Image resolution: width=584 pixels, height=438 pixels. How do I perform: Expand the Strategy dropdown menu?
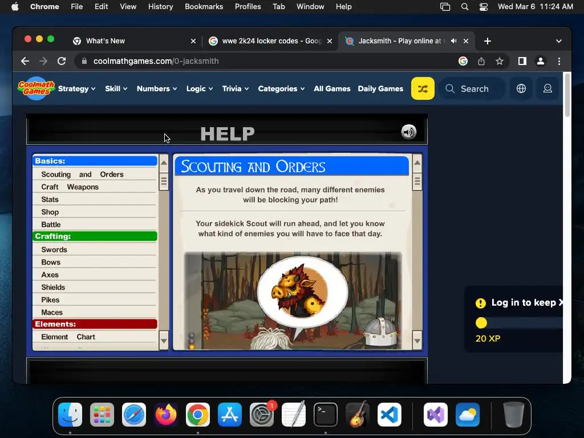pos(77,88)
